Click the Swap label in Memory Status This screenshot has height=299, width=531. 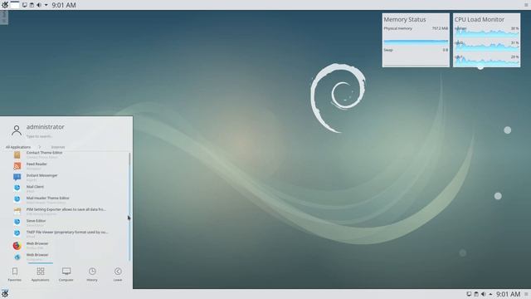388,50
